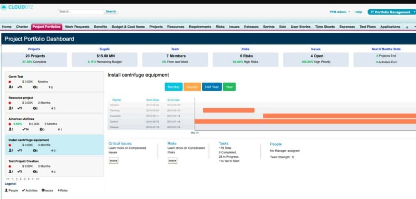The image size is (416, 199).
Task: Click the people icon under American Airlines
Action: tap(10, 129)
